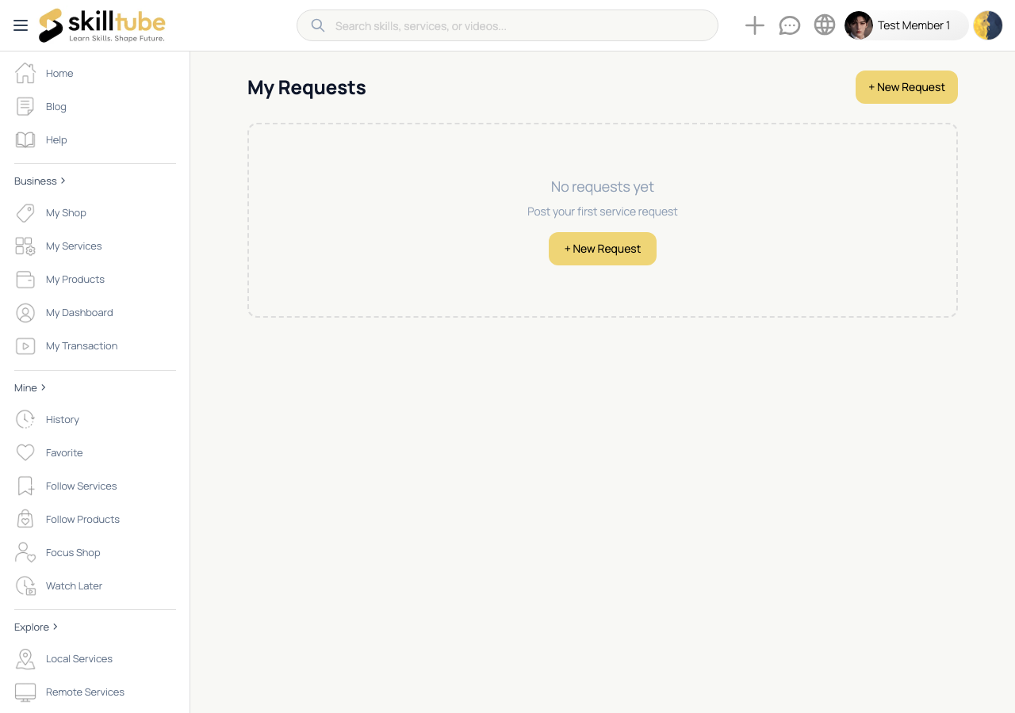The height and width of the screenshot is (713, 1015).
Task: Focus the search skills input field
Action: click(507, 25)
